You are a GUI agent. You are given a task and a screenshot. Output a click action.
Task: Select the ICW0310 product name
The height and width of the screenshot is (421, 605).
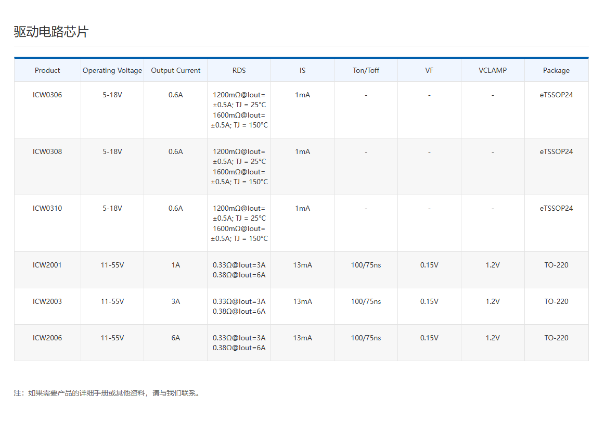pos(47,208)
